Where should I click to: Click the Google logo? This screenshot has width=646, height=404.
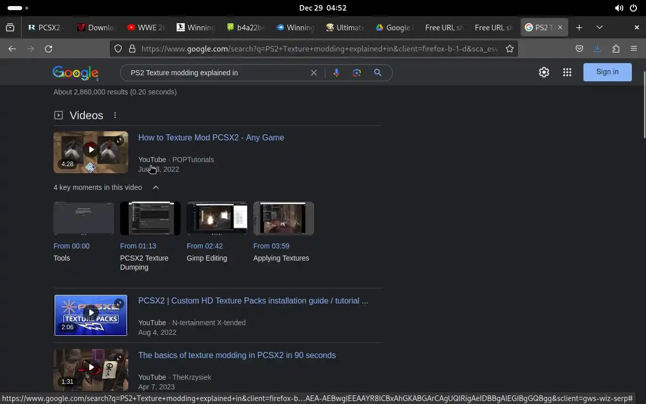pyautogui.click(x=76, y=73)
